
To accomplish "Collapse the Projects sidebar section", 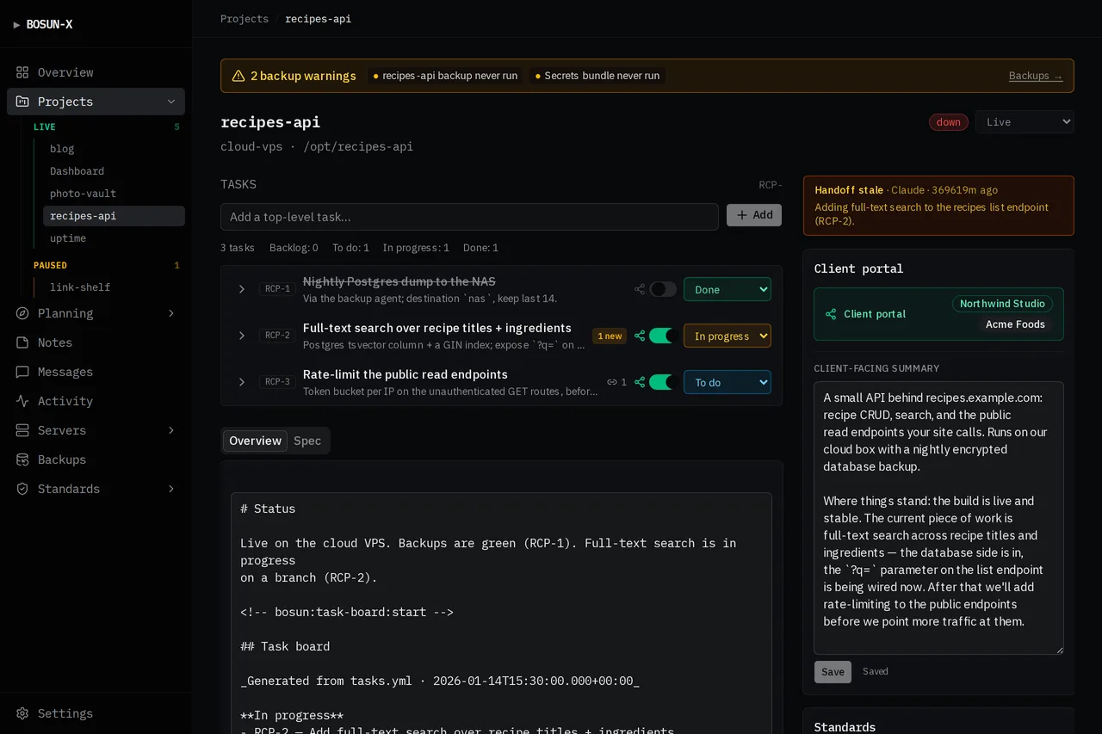I will (x=171, y=102).
